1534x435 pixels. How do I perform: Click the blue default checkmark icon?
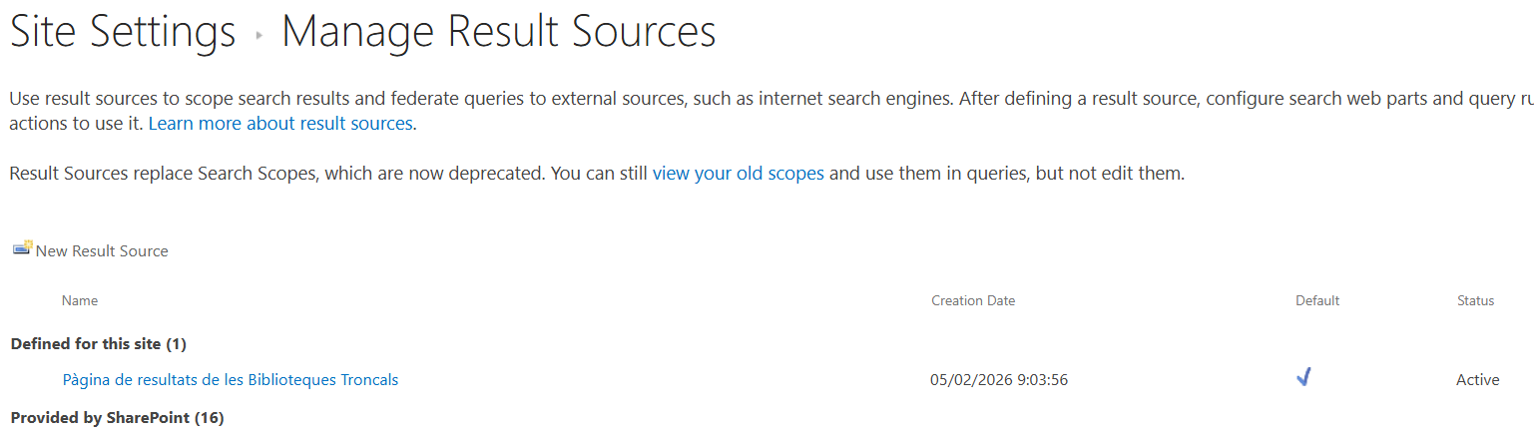[1303, 377]
